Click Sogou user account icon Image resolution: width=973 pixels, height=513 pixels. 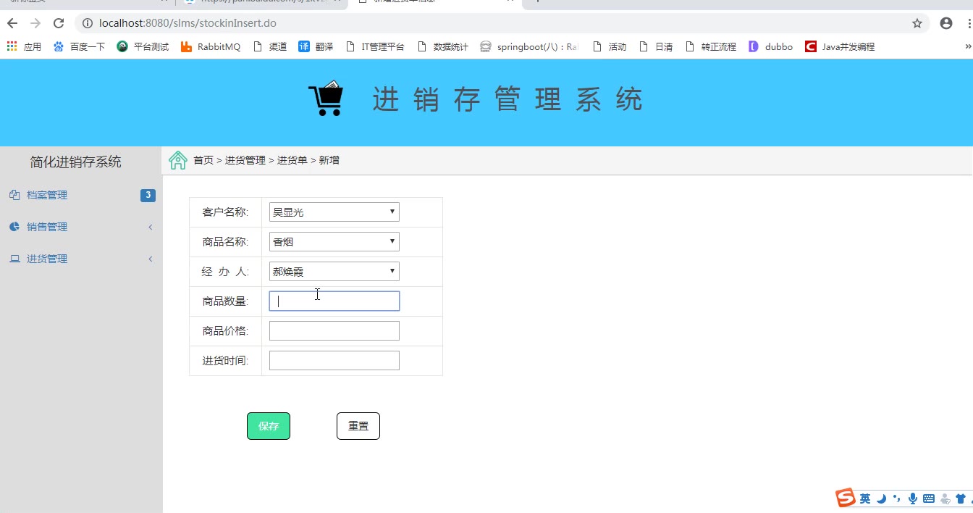(945, 499)
